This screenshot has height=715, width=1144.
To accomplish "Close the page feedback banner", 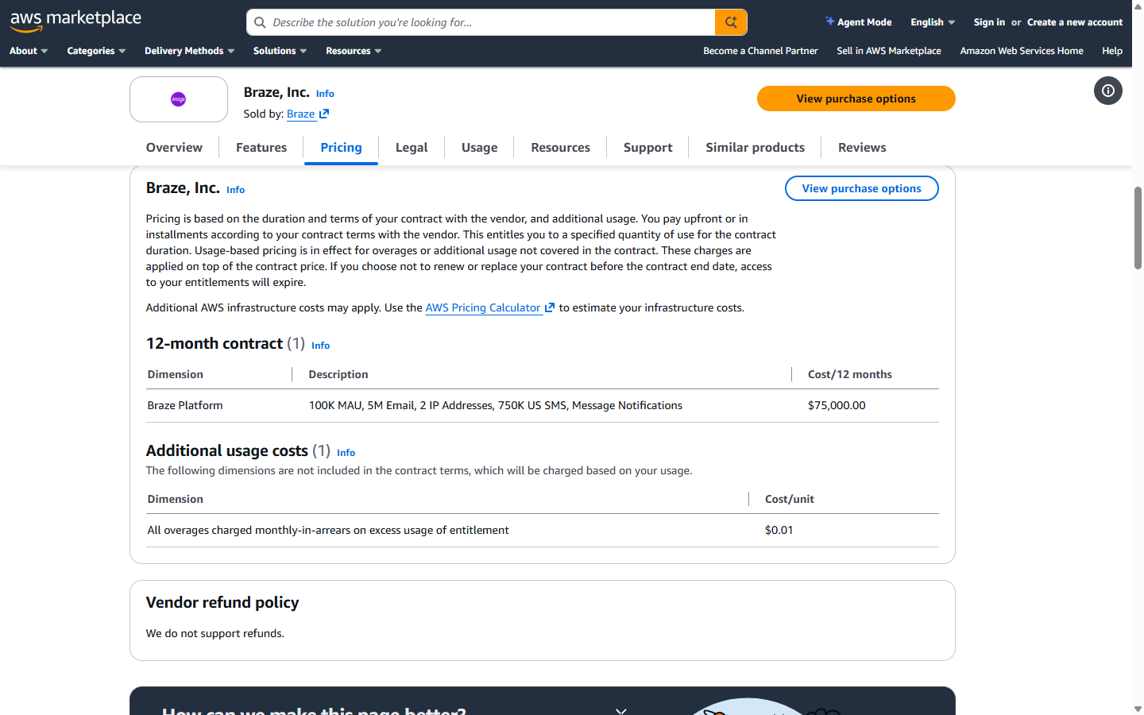I will [621, 711].
